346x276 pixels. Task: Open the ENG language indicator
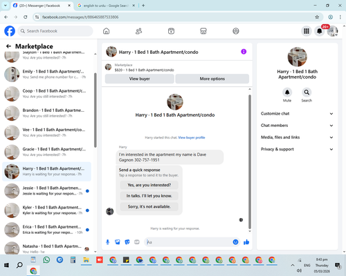click(307, 265)
